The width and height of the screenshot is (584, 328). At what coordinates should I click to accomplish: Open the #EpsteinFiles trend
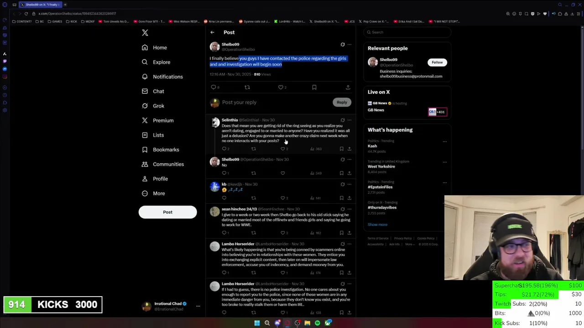coord(380,187)
